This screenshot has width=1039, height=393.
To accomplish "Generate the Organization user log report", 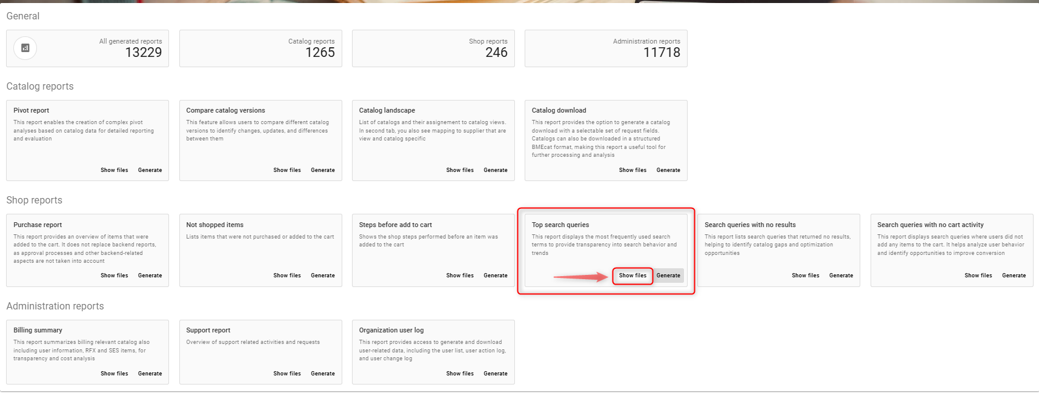I will tap(495, 374).
